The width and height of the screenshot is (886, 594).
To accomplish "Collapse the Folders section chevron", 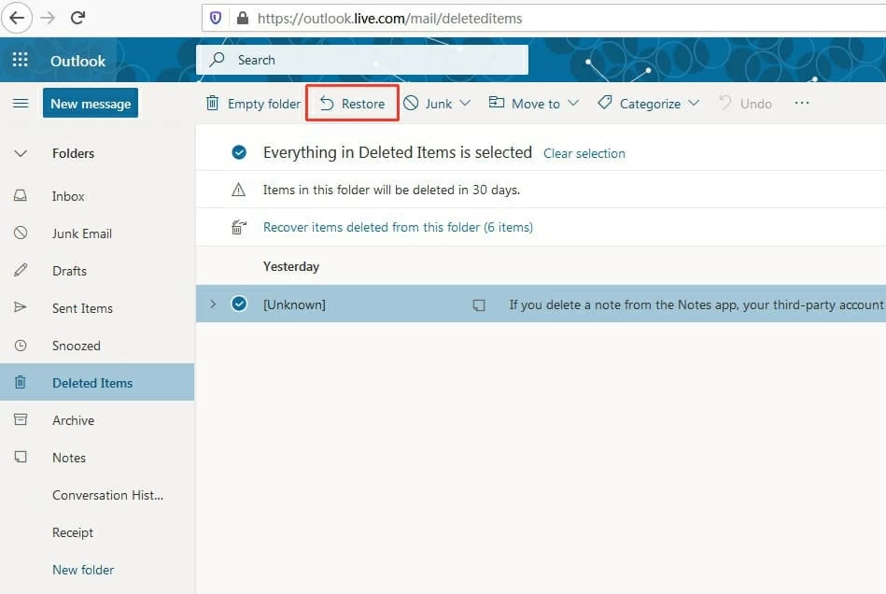I will tap(21, 154).
